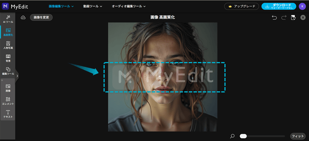Click the 画像を変更 button
This screenshot has height=141, width=309.
(41, 17)
